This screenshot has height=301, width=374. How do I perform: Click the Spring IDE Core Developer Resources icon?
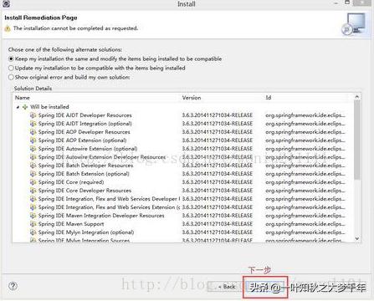(x=33, y=191)
